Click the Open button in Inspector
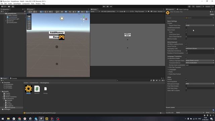This screenshot has width=215, height=121. [x=212, y=14]
